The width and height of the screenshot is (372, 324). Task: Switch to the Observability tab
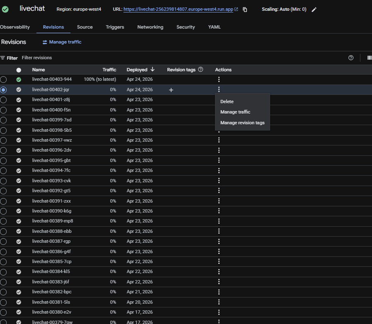[15, 27]
